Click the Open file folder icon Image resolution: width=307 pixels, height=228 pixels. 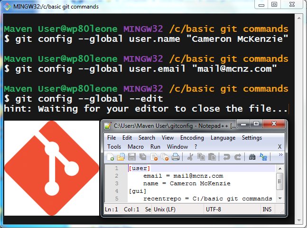(121, 157)
